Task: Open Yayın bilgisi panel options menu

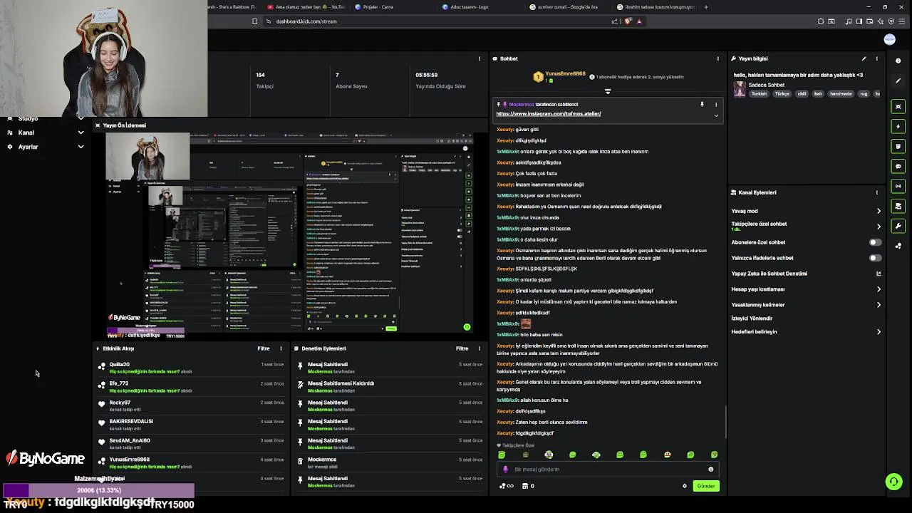Action: coord(877,58)
